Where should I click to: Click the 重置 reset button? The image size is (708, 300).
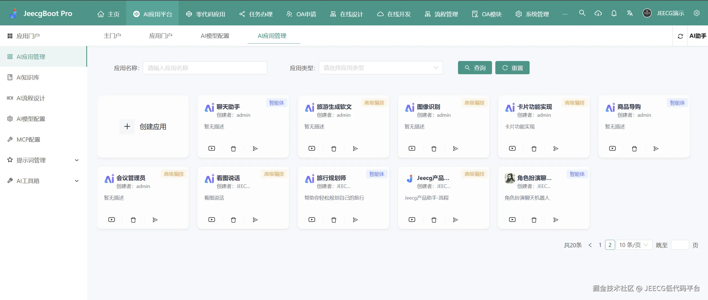coord(512,68)
